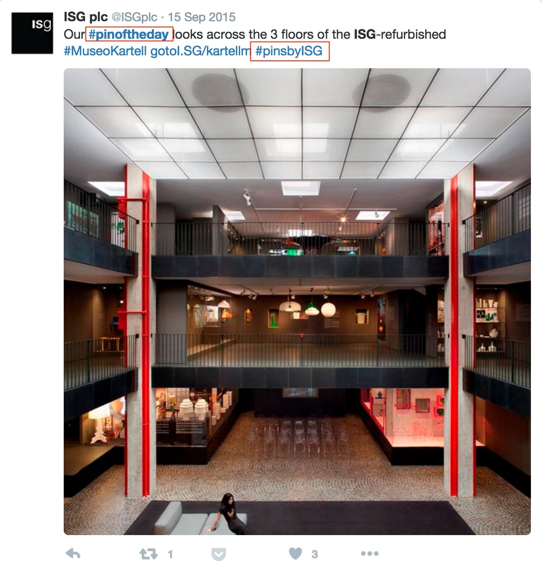542x572 pixels.
Task: Follow the #MuseoKartell hashtag link
Action: tap(105, 51)
